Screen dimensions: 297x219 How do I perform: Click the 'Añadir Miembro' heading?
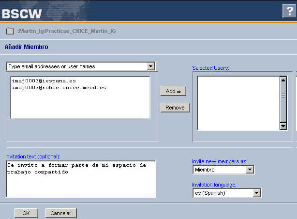pos(26,47)
